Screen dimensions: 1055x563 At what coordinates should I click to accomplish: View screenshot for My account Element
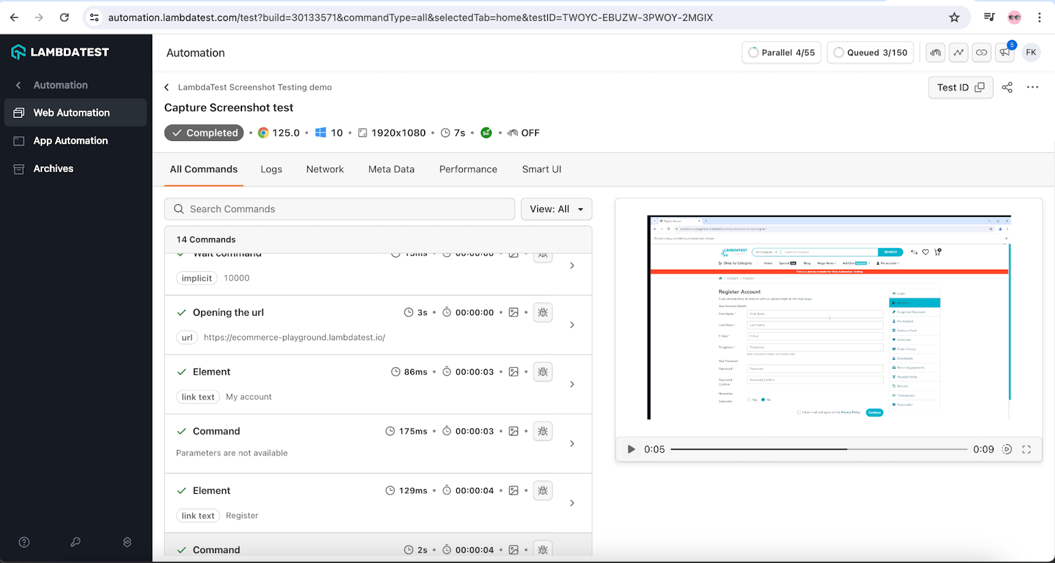click(514, 372)
